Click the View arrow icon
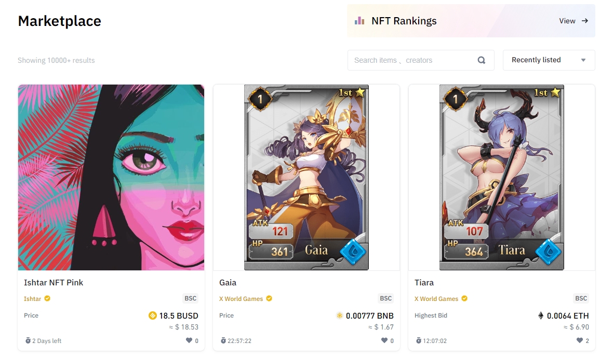 pyautogui.click(x=585, y=21)
